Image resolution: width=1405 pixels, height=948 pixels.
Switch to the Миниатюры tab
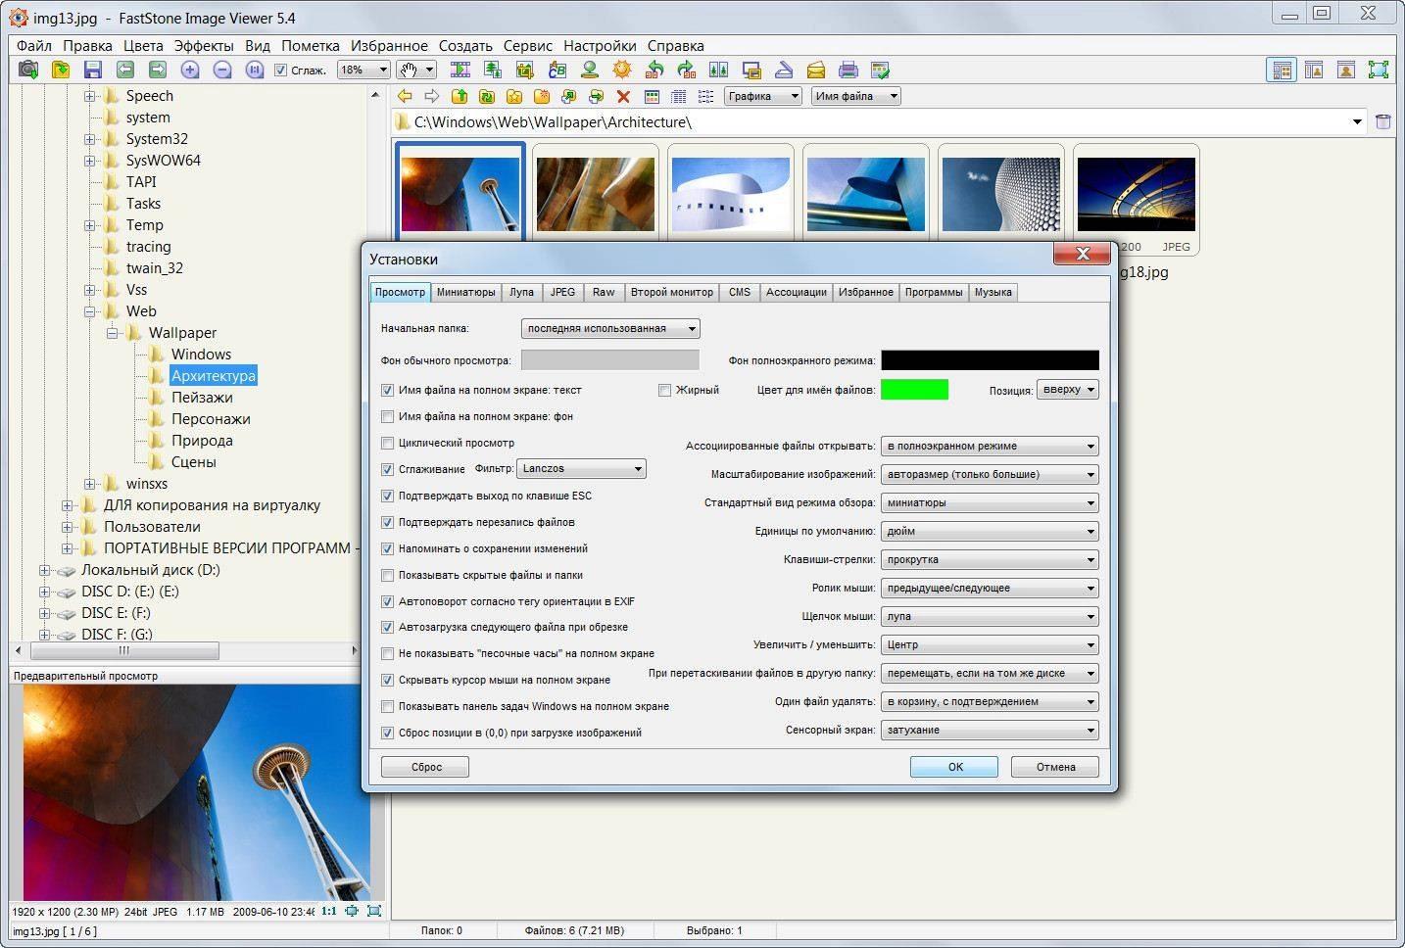[x=466, y=292]
